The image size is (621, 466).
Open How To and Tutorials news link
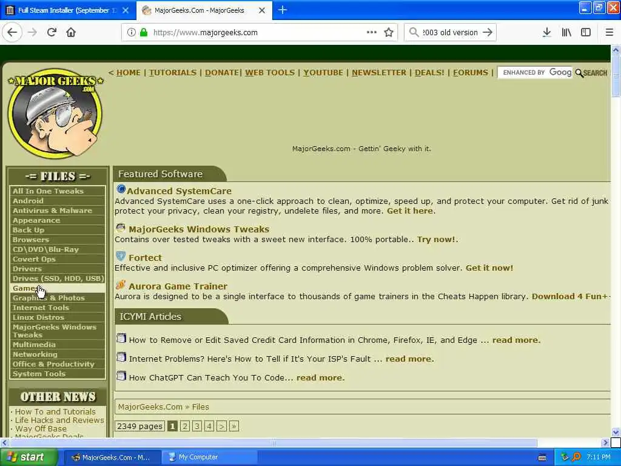pos(55,412)
